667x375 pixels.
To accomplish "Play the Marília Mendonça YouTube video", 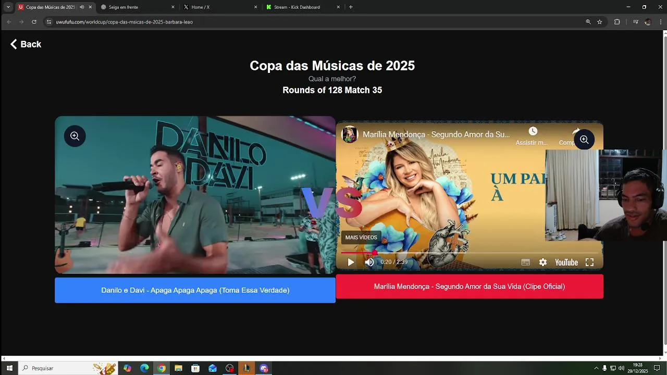I will tap(351, 262).
